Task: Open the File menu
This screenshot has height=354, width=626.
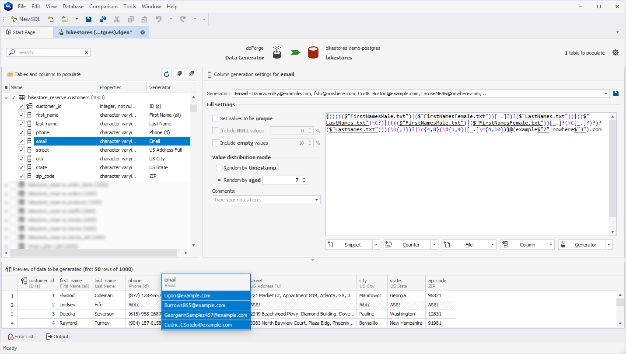Action: point(22,7)
